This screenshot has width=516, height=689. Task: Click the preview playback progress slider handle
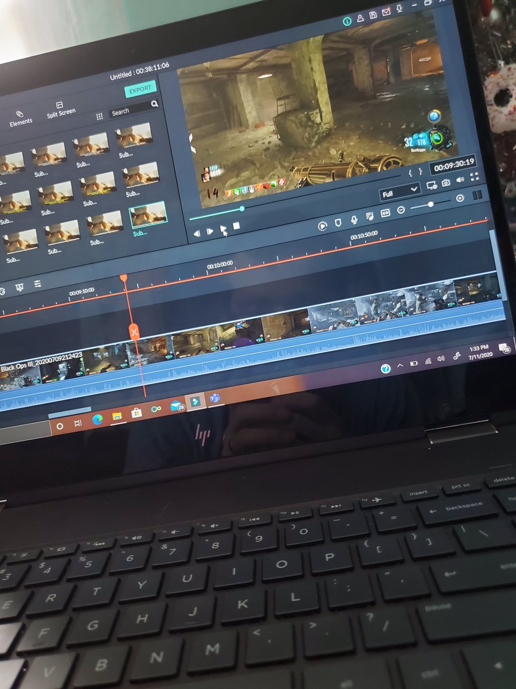click(242, 208)
